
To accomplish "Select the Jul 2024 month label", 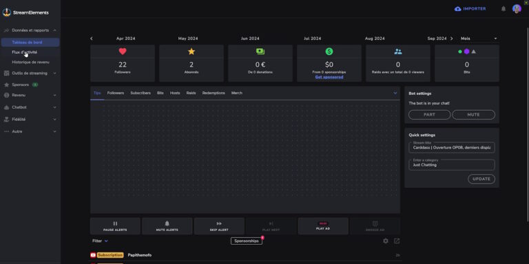I will (x=313, y=38).
